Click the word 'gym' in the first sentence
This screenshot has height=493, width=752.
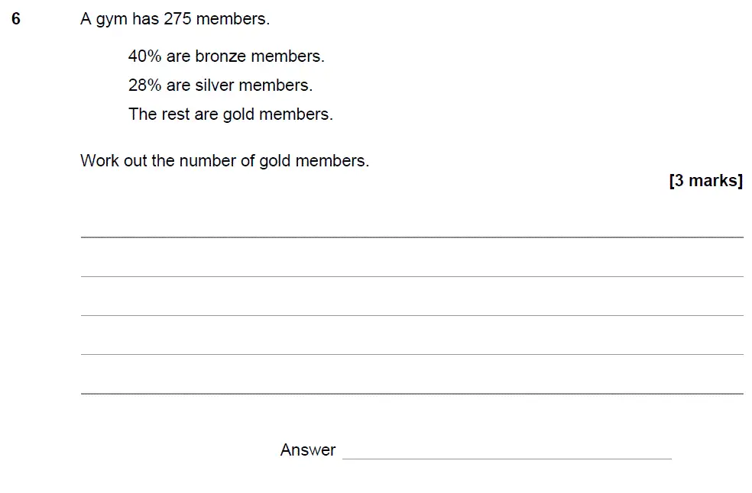[x=111, y=20]
